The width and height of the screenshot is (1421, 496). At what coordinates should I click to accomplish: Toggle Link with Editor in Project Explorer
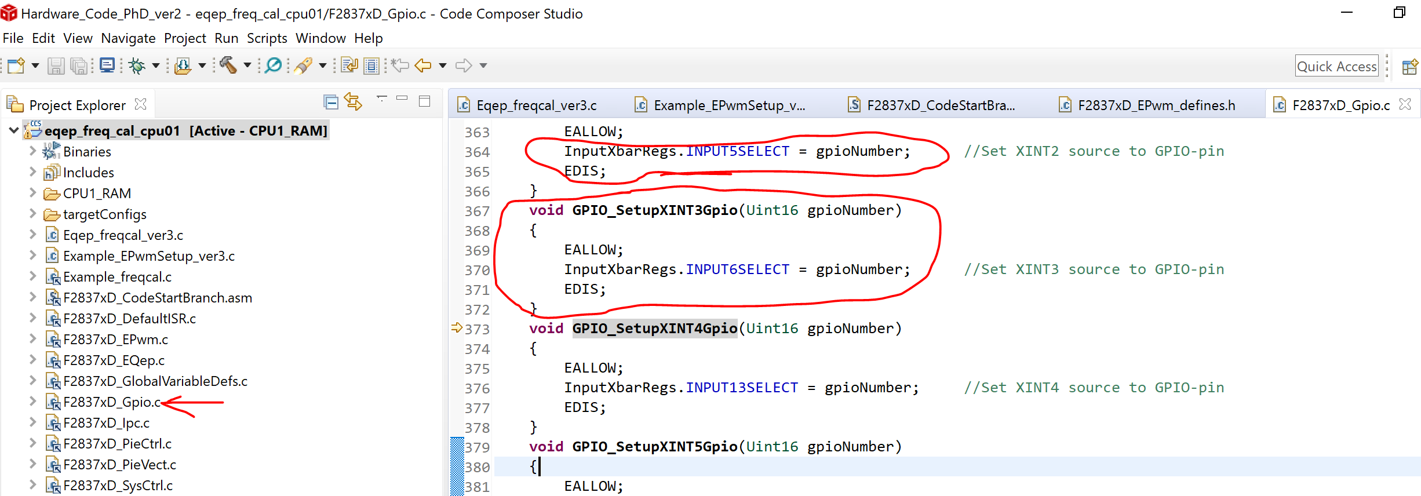(353, 103)
